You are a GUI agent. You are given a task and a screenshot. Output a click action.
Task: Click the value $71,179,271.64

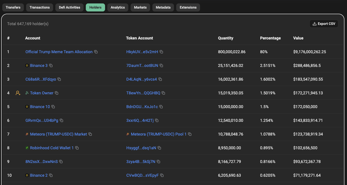(307, 175)
